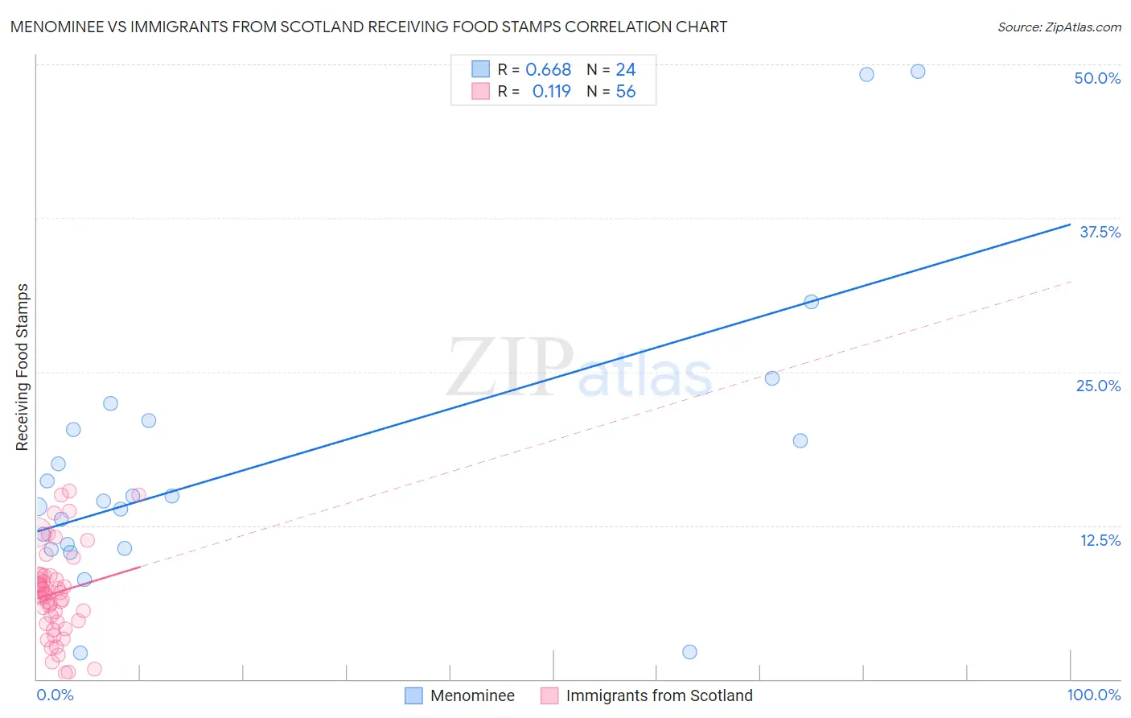1131x718 pixels.
Task: Click the 50.0% y-axis label
Action: click(x=1097, y=78)
